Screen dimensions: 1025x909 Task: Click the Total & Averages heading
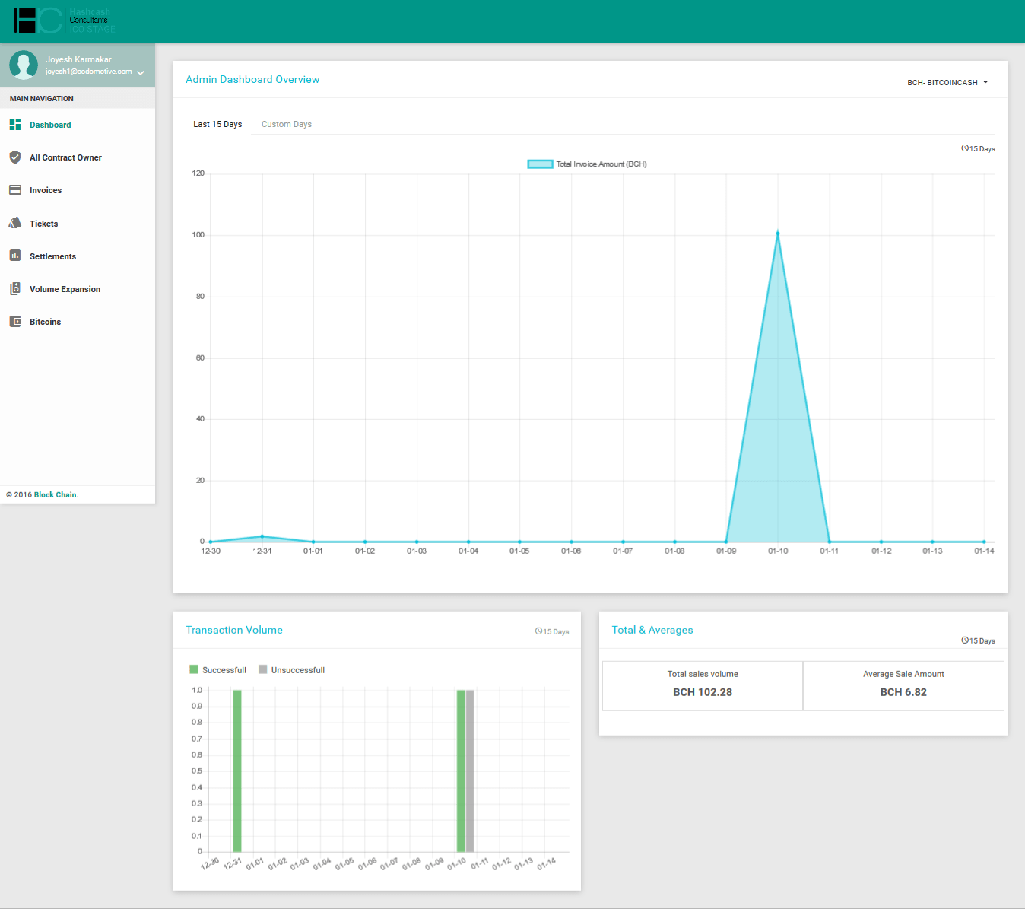pos(652,630)
